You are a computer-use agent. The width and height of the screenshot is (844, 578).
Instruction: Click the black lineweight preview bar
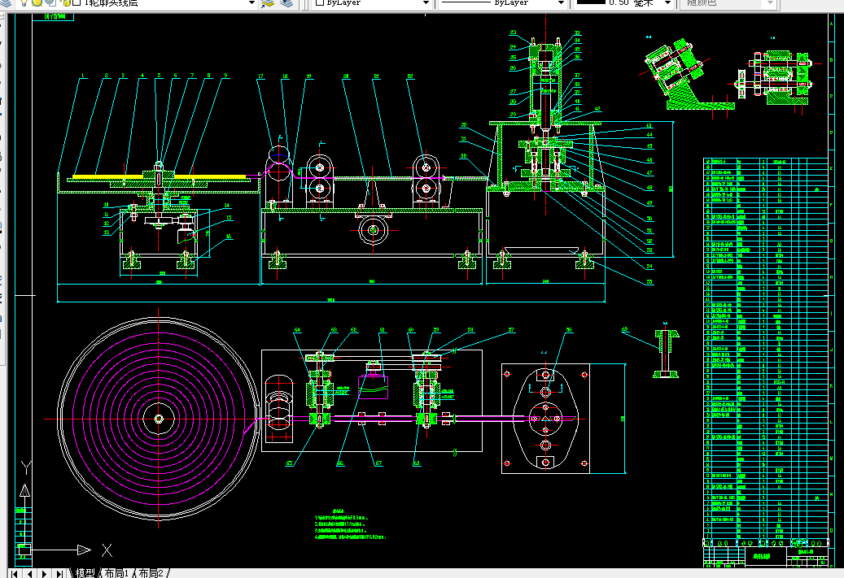tap(591, 2)
